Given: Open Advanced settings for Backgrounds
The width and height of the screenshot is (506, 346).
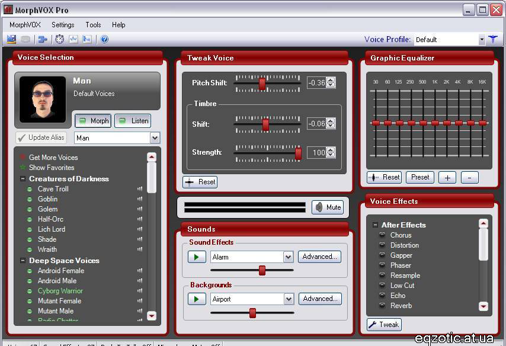Looking at the screenshot, I should (x=320, y=299).
